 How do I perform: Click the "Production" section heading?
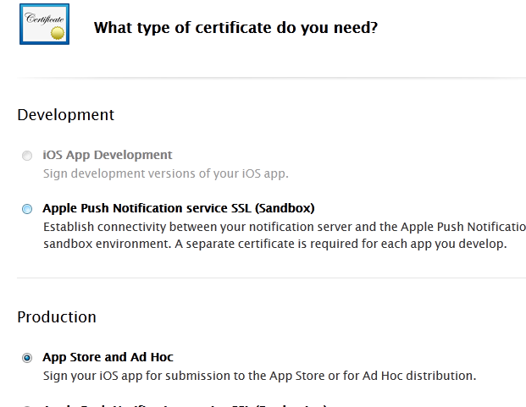(x=57, y=316)
